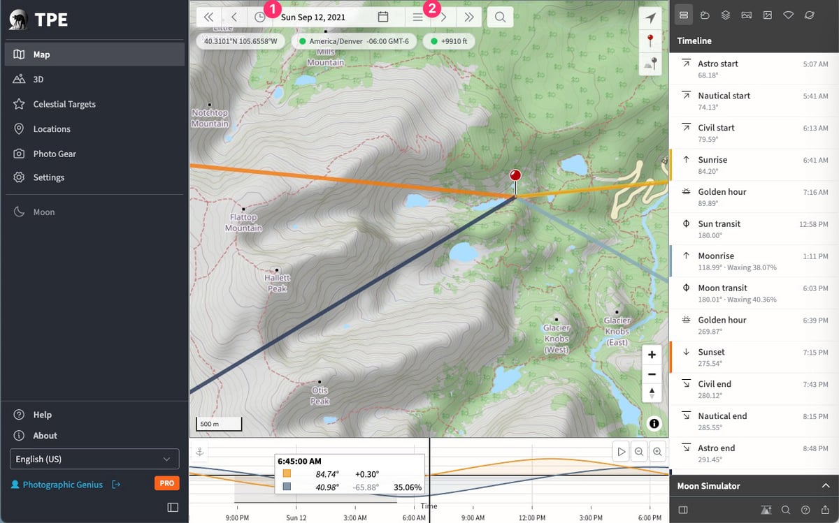839x523 pixels.
Task: Select the Timeline panel tab icon
Action: 684,15
